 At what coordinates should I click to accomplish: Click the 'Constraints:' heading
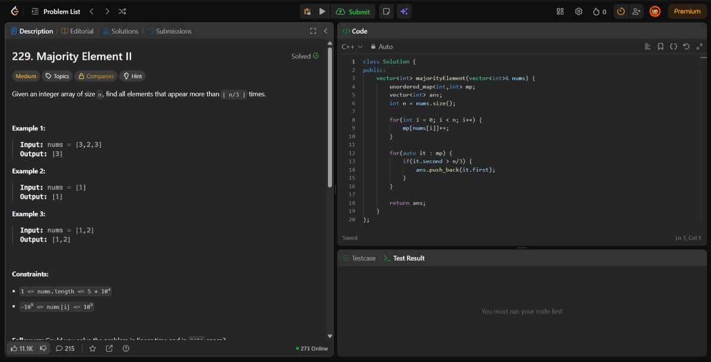pyautogui.click(x=30, y=274)
